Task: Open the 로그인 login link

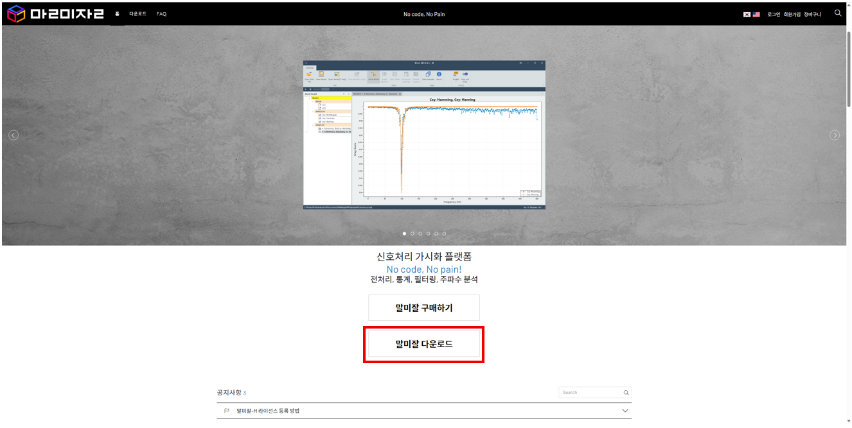Action: [774, 14]
